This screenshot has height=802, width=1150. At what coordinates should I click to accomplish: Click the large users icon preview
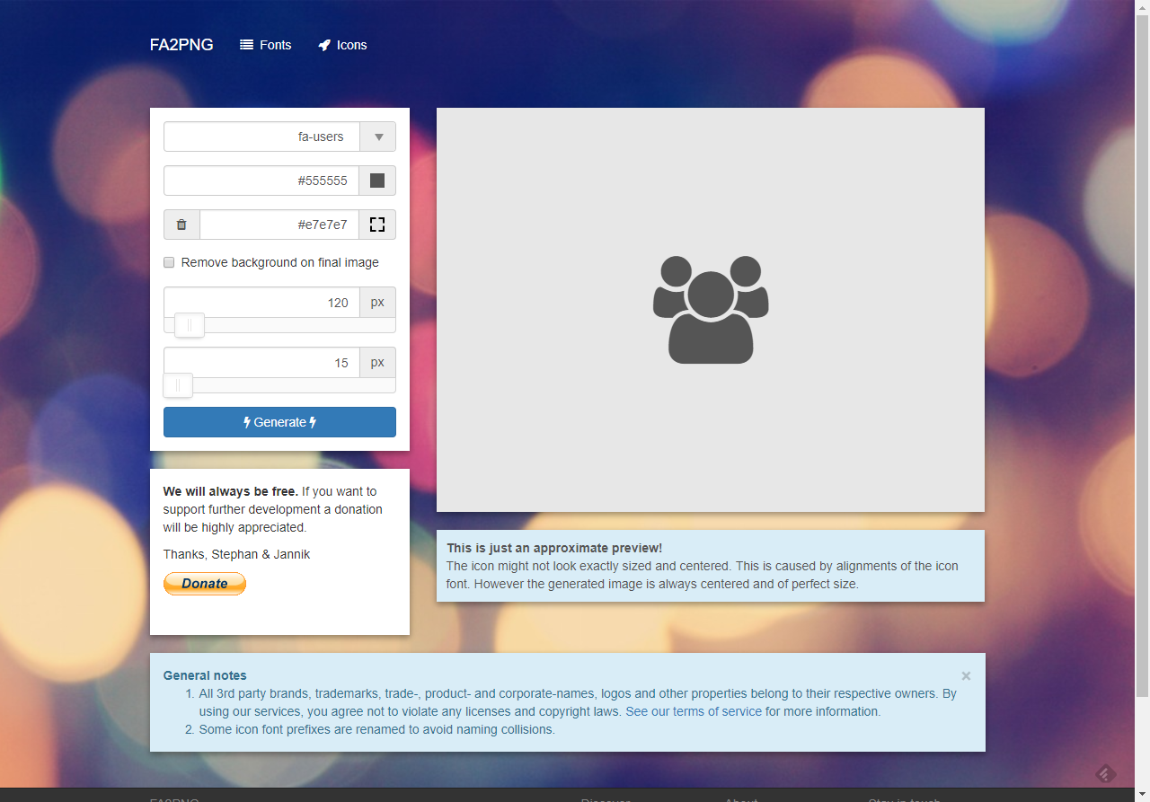[711, 310]
